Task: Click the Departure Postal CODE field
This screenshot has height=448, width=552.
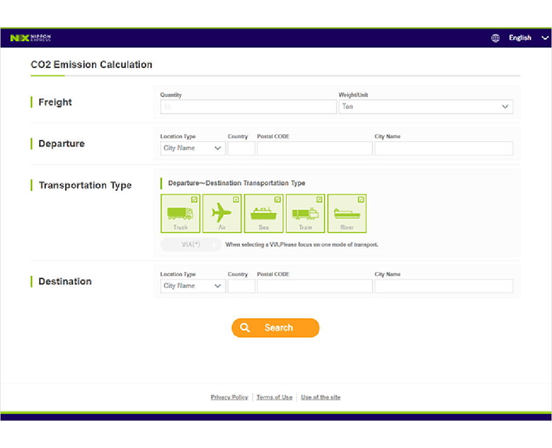Action: pos(314,148)
